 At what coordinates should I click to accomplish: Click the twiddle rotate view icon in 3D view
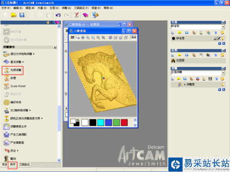click(x=78, y=38)
